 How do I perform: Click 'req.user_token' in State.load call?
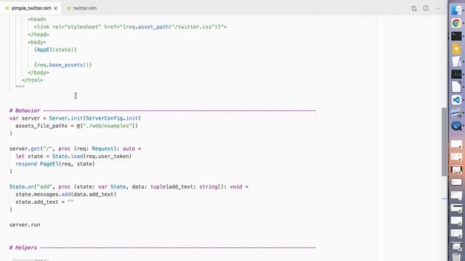click(x=108, y=157)
